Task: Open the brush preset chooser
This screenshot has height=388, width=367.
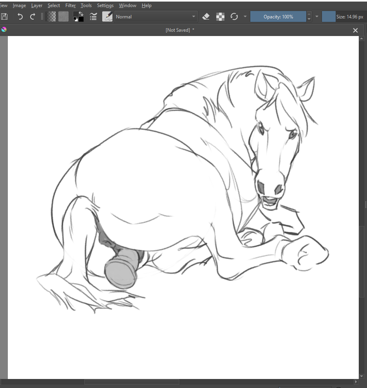Action: pos(107,16)
